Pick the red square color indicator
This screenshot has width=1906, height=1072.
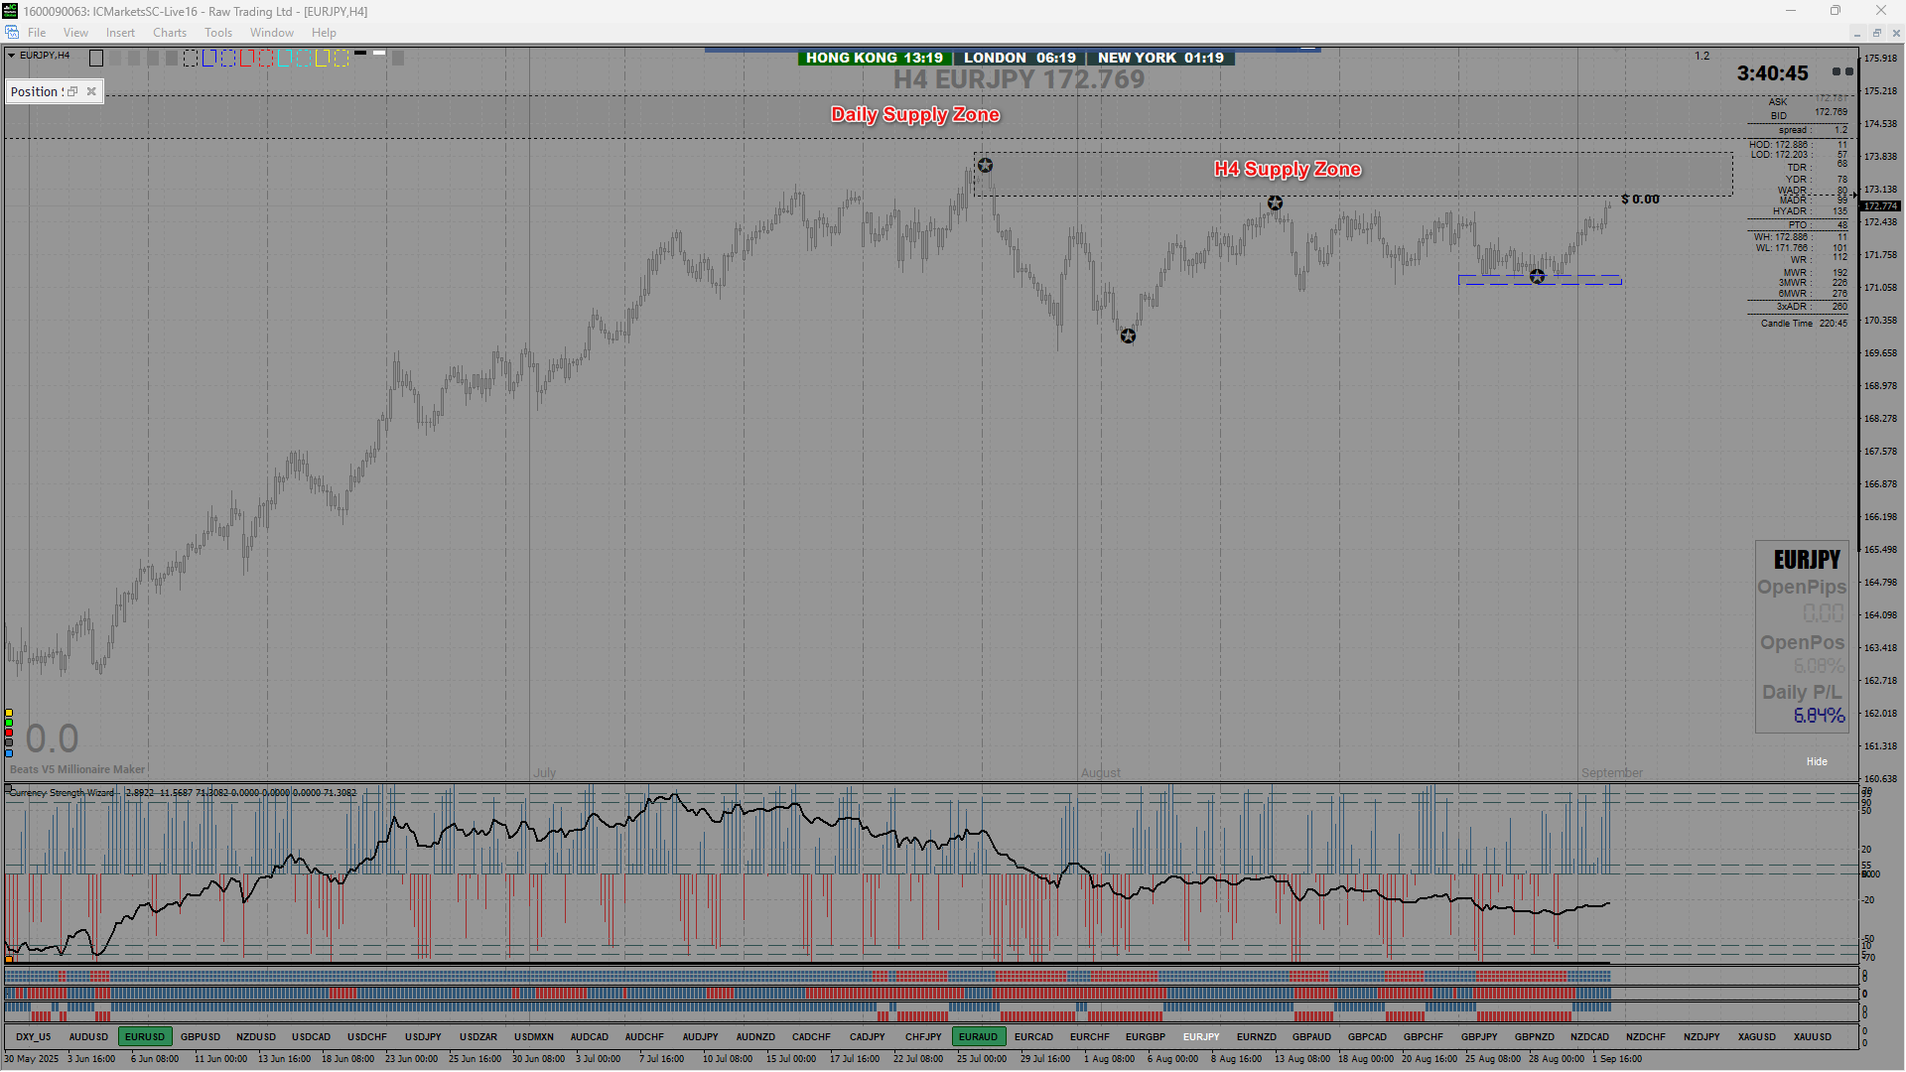click(x=9, y=733)
